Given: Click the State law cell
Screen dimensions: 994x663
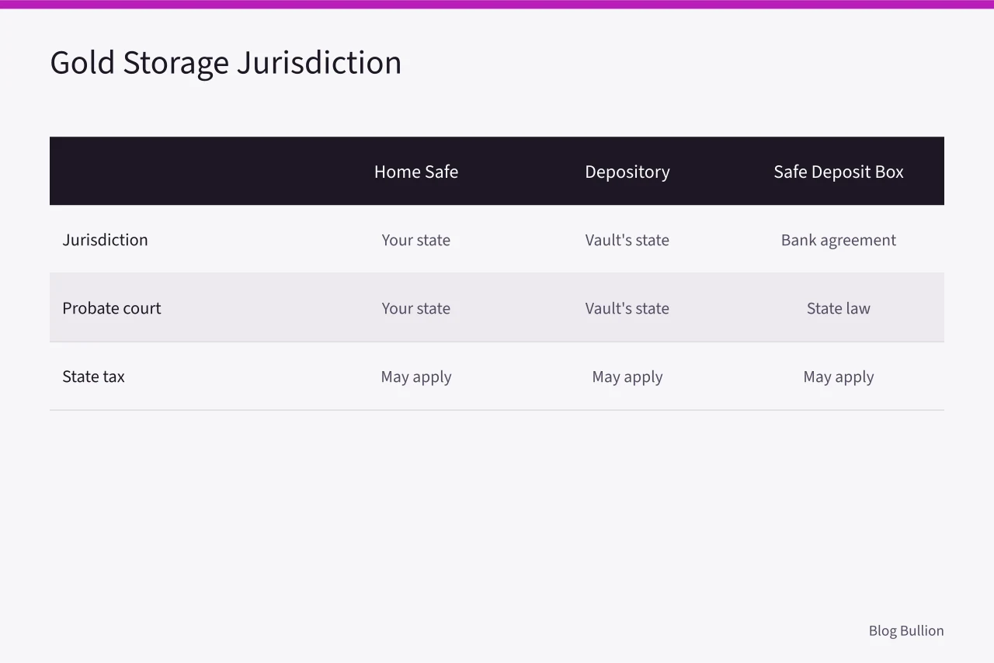Looking at the screenshot, I should (x=839, y=308).
